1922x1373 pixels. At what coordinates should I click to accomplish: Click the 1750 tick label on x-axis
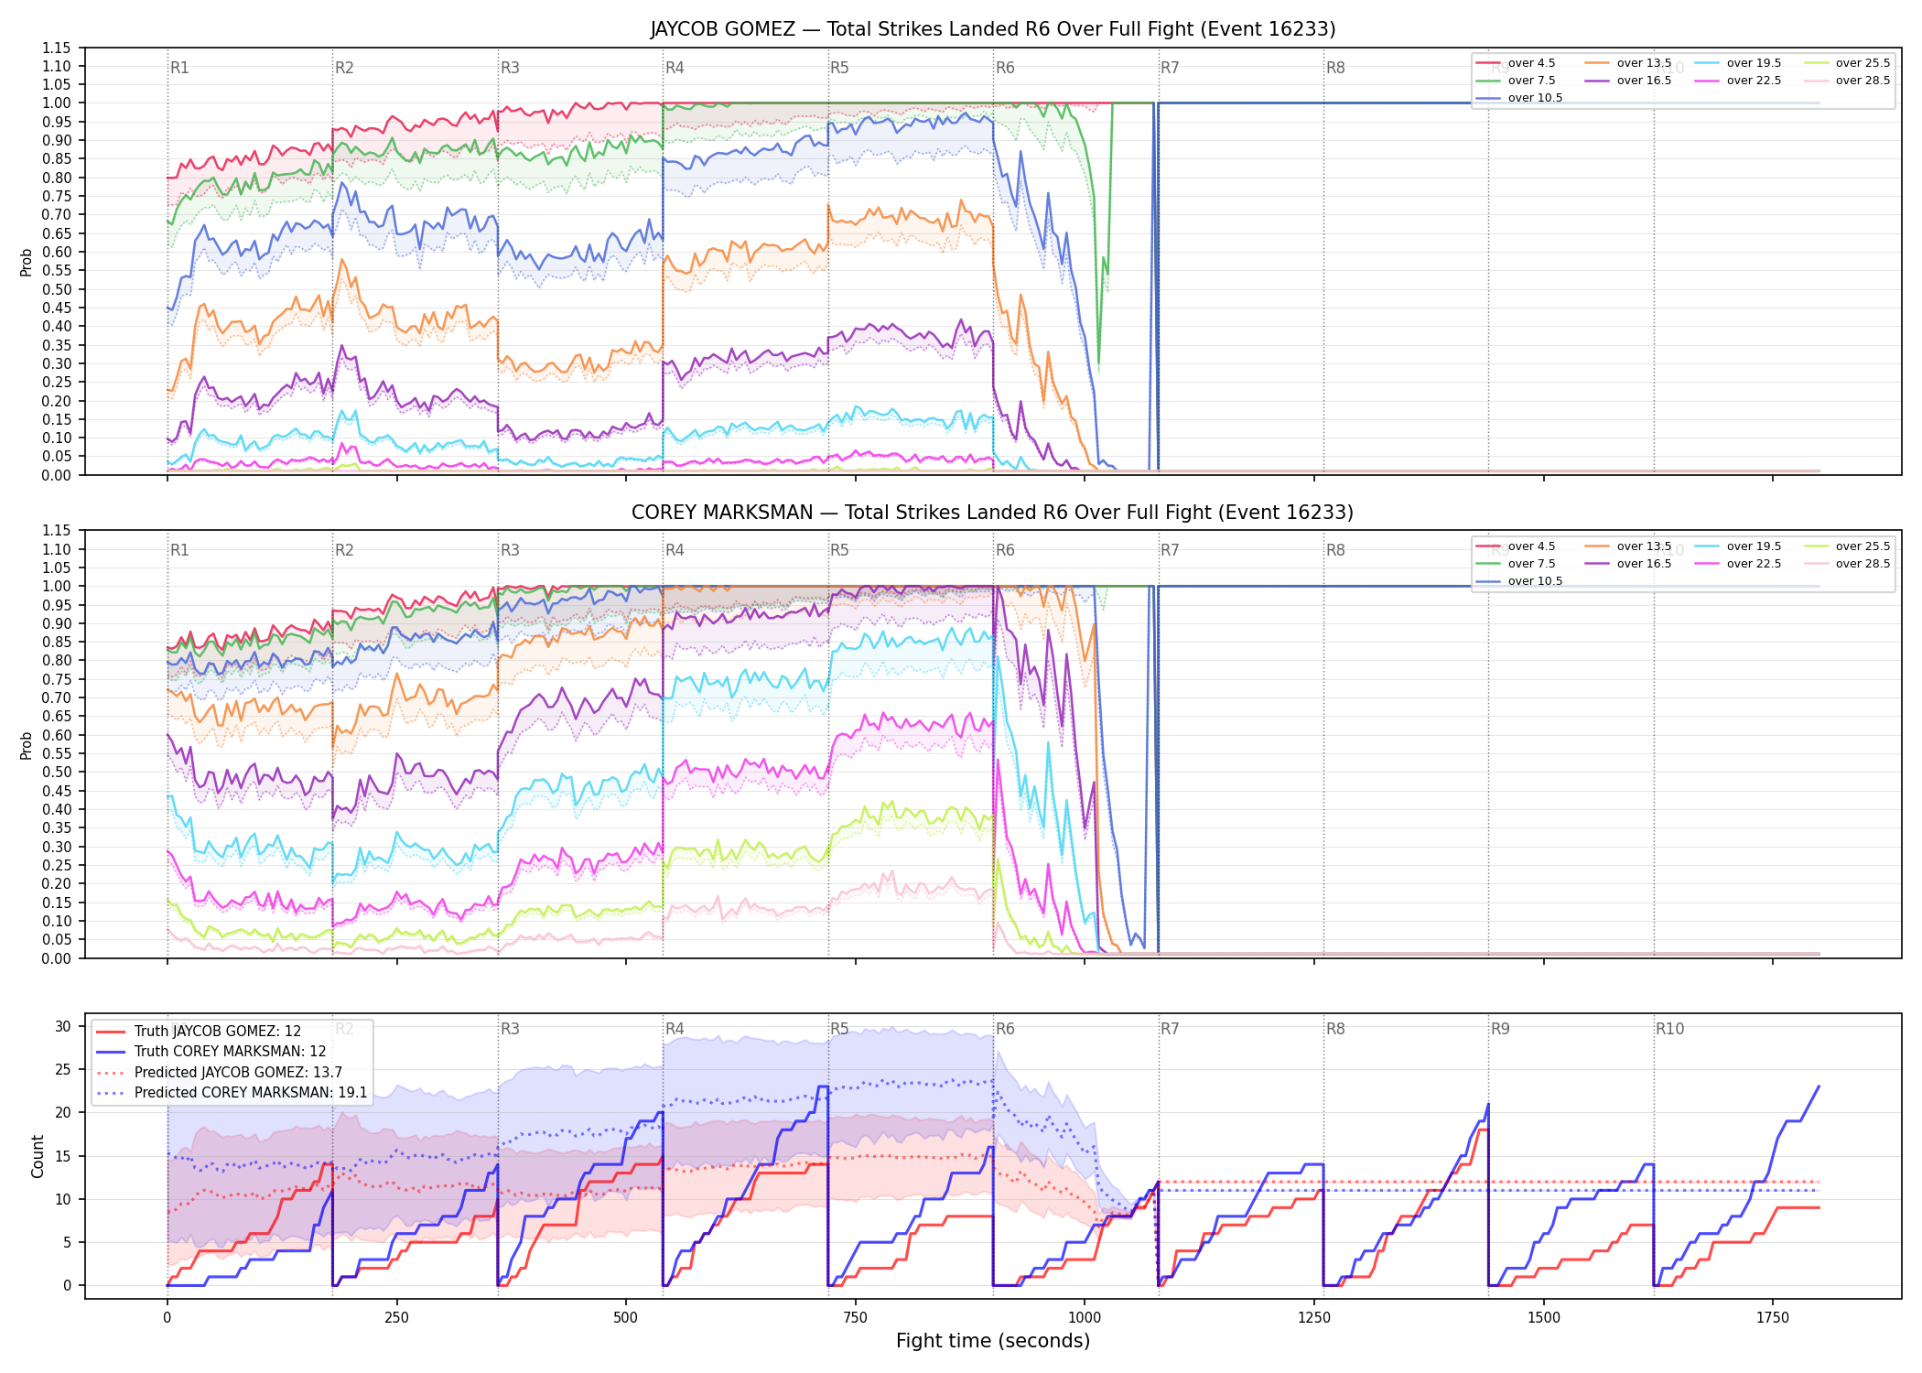point(1773,1318)
